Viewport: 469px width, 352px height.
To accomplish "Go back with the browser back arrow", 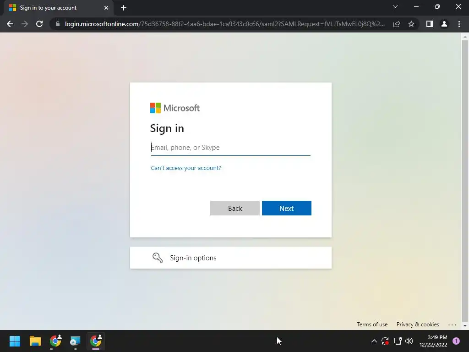I will click(10, 24).
